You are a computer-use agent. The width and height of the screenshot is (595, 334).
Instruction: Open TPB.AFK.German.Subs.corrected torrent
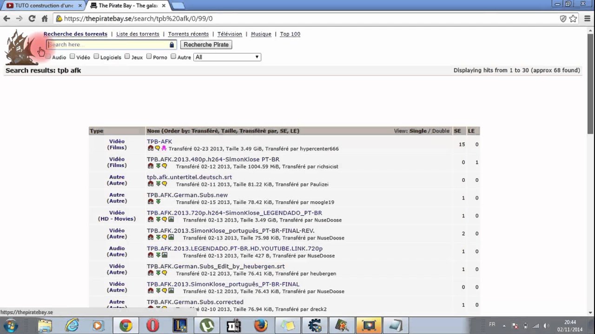pyautogui.click(x=195, y=302)
